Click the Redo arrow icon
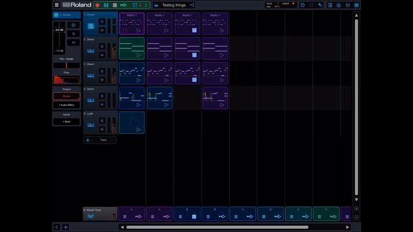Screen dimensions: 413x232 coord(311,5)
